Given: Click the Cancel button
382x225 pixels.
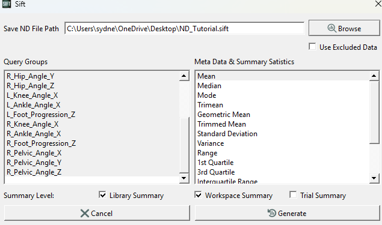Looking at the screenshot, I should 97,214.
